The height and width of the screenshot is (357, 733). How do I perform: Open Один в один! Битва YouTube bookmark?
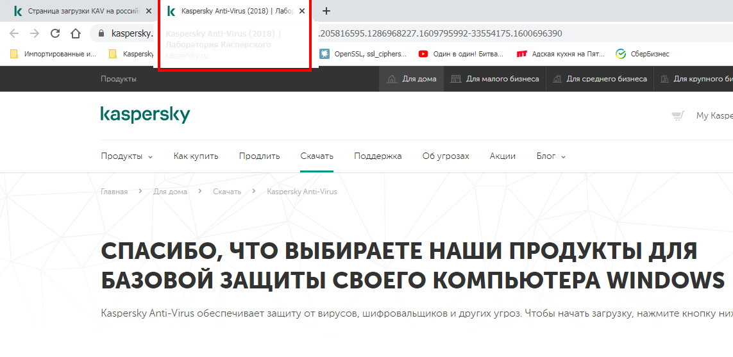461,54
